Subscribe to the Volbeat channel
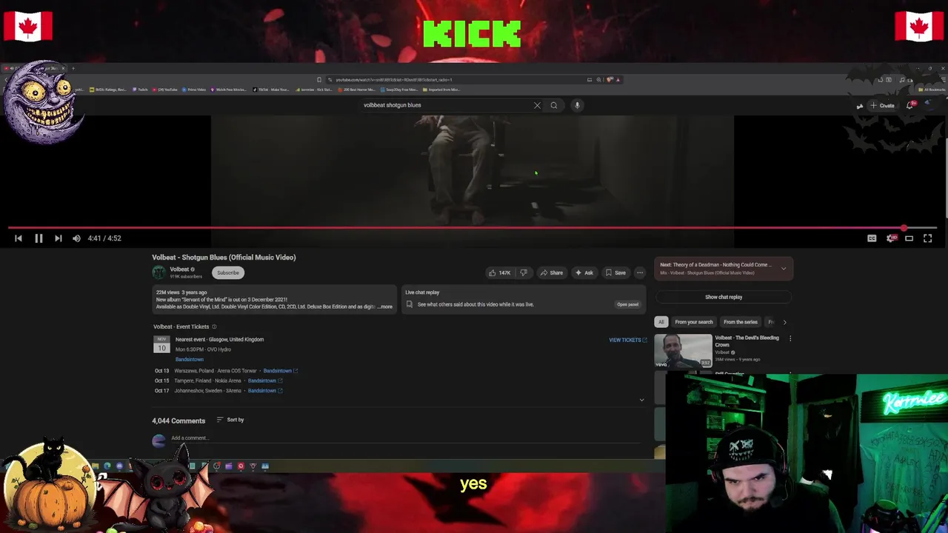 (228, 272)
